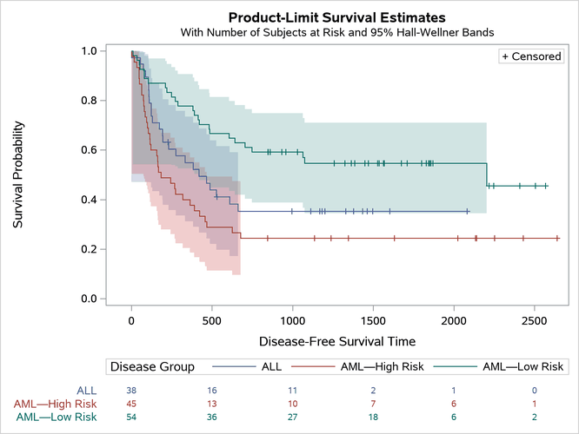Select AML—High Risk row label in risk table

tap(56, 404)
